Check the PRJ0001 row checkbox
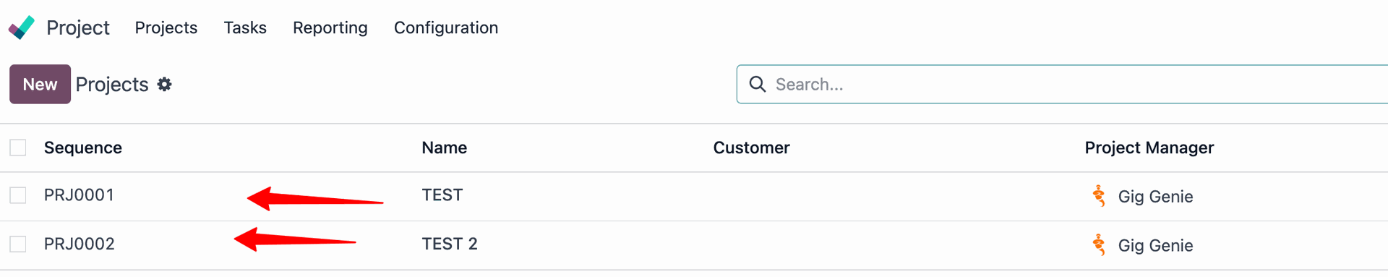This screenshot has width=1388, height=277. pos(18,195)
